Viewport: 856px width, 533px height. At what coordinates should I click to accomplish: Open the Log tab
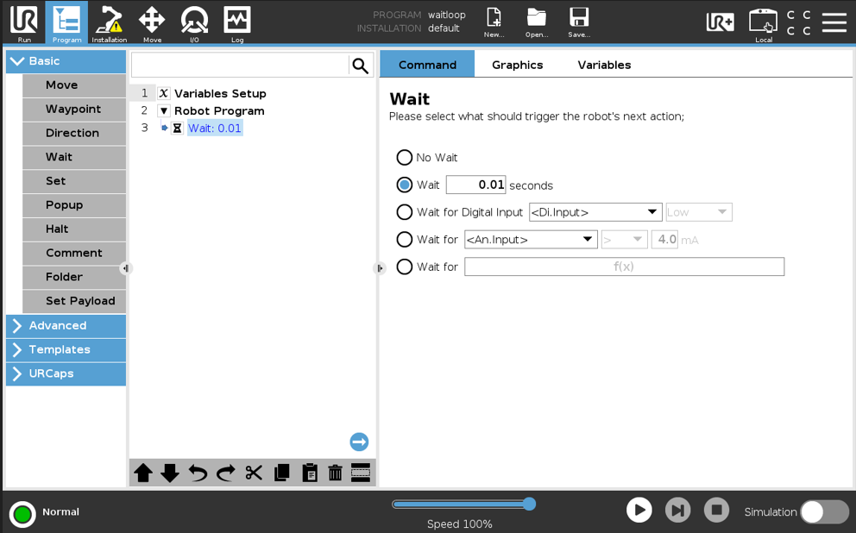(x=237, y=23)
